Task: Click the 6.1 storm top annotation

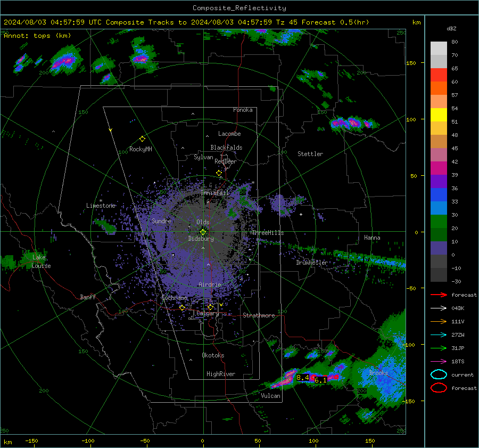Action: [x=320, y=380]
